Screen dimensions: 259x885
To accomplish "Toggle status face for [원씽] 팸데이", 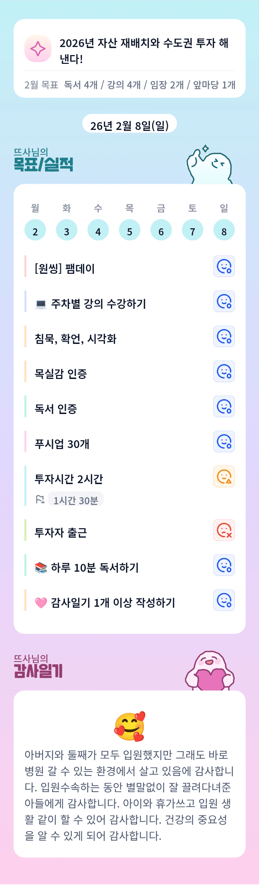I will [x=224, y=266].
